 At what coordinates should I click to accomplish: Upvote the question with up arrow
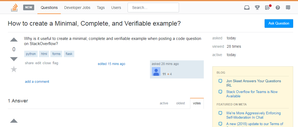click(14, 40)
